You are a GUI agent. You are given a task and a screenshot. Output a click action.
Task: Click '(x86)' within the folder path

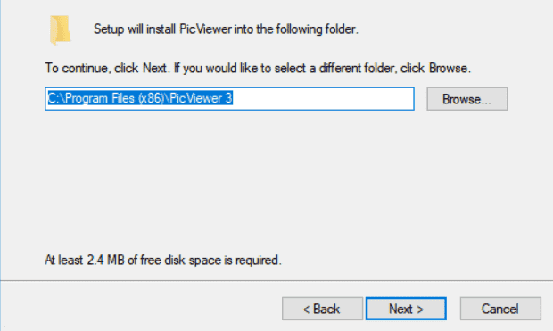[152, 98]
